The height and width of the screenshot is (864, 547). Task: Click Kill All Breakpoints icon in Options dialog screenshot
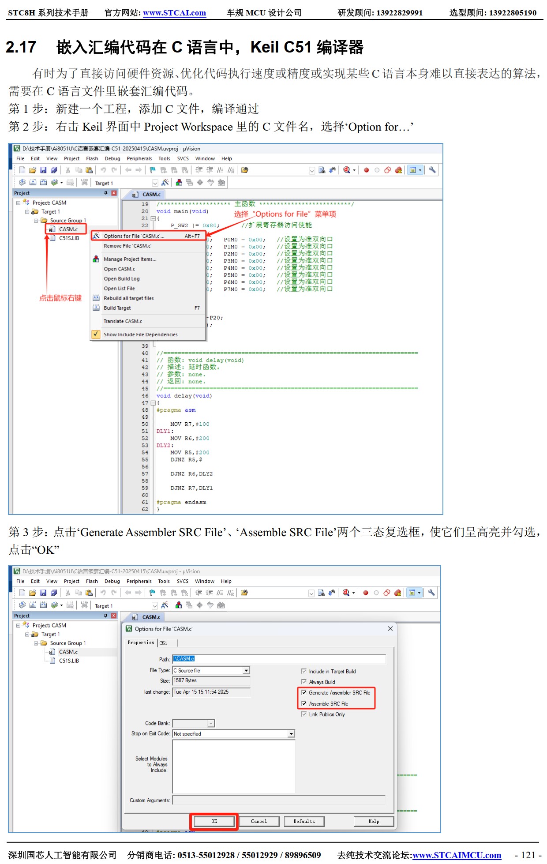397,593
